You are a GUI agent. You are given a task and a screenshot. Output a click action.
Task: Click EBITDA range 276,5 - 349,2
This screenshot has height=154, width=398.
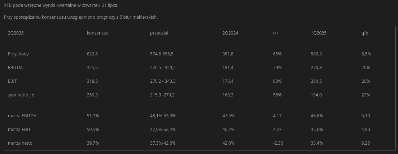click(163, 68)
